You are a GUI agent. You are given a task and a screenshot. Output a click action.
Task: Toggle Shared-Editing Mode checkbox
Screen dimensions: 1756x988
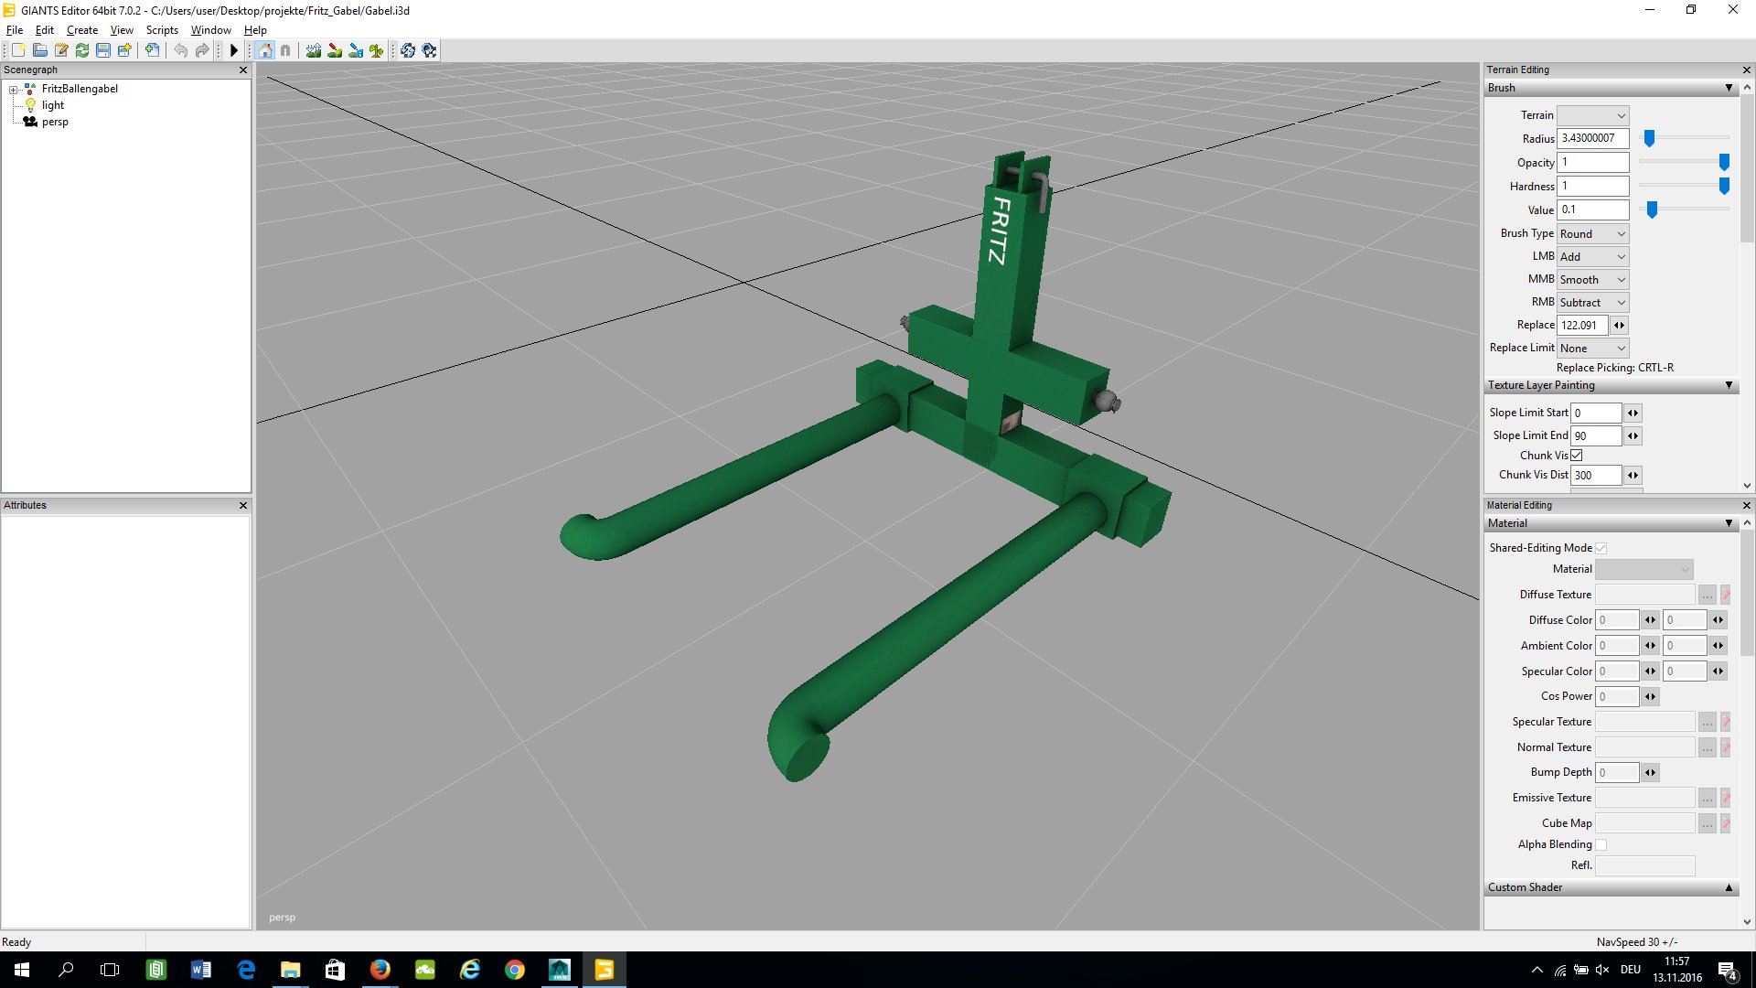(1601, 548)
